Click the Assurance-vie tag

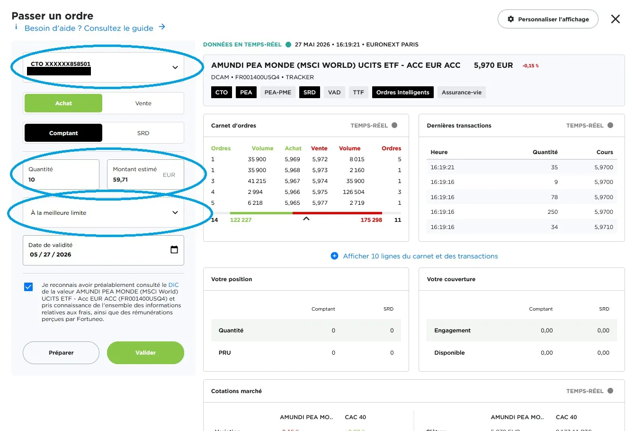click(462, 92)
